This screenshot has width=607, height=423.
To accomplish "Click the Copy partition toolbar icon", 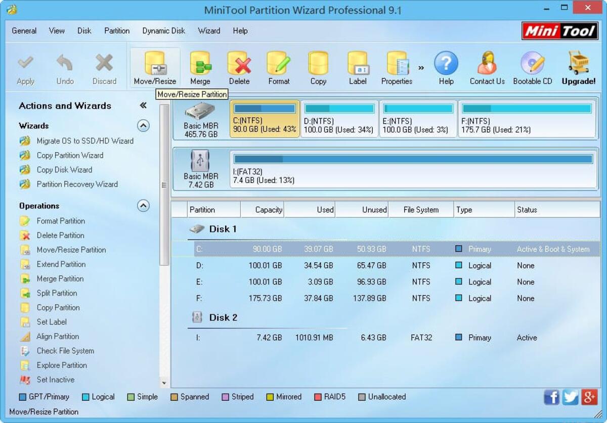I will (x=318, y=67).
